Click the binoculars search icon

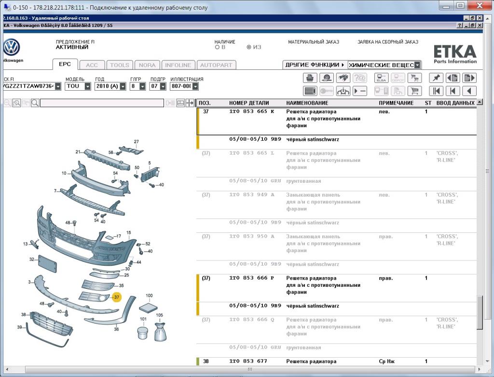click(343, 78)
